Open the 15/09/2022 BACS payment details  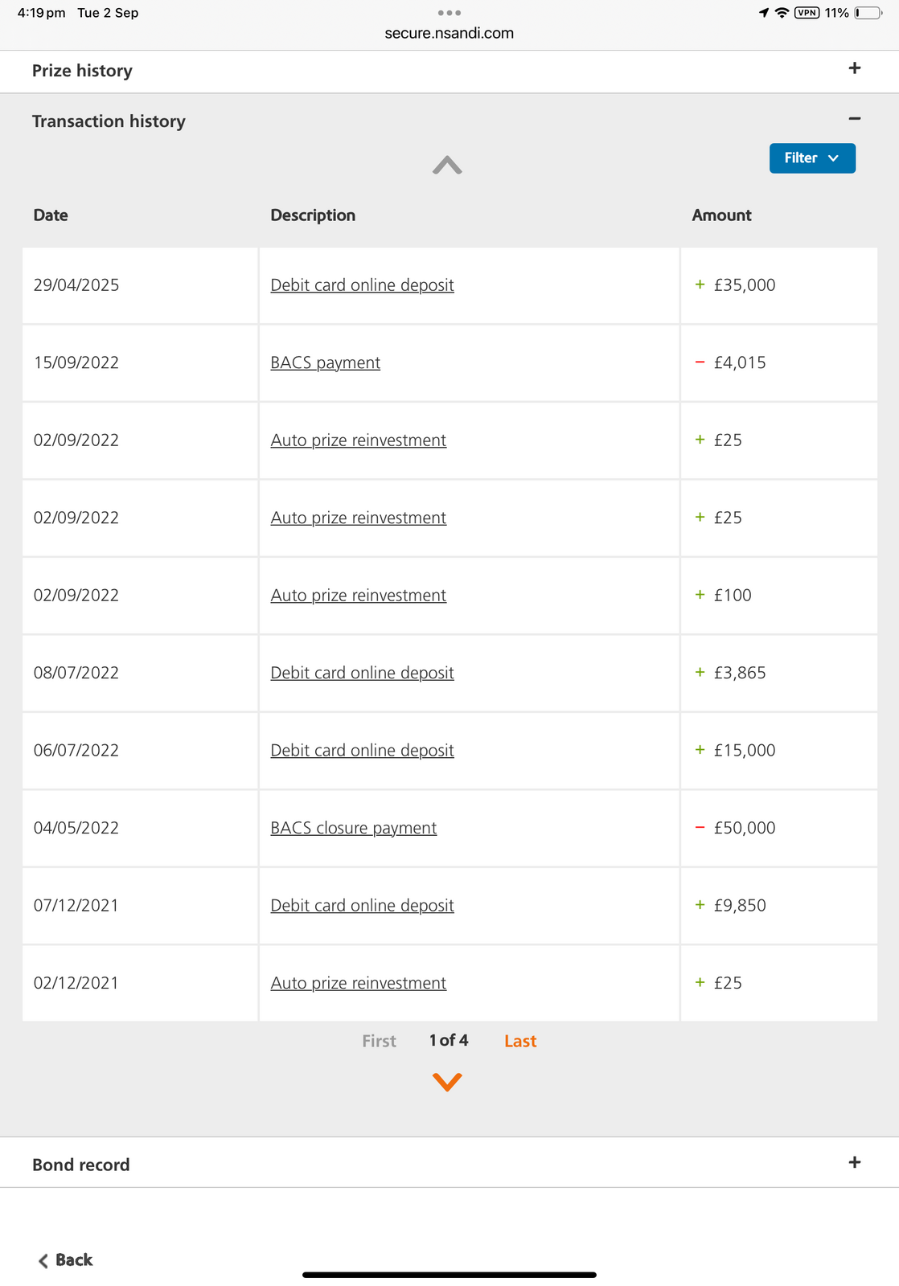(x=325, y=363)
